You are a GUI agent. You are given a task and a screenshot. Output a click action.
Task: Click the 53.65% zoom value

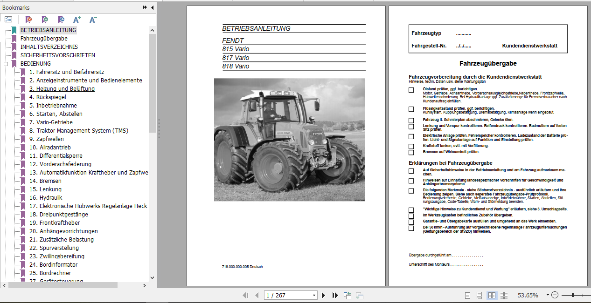click(528, 295)
